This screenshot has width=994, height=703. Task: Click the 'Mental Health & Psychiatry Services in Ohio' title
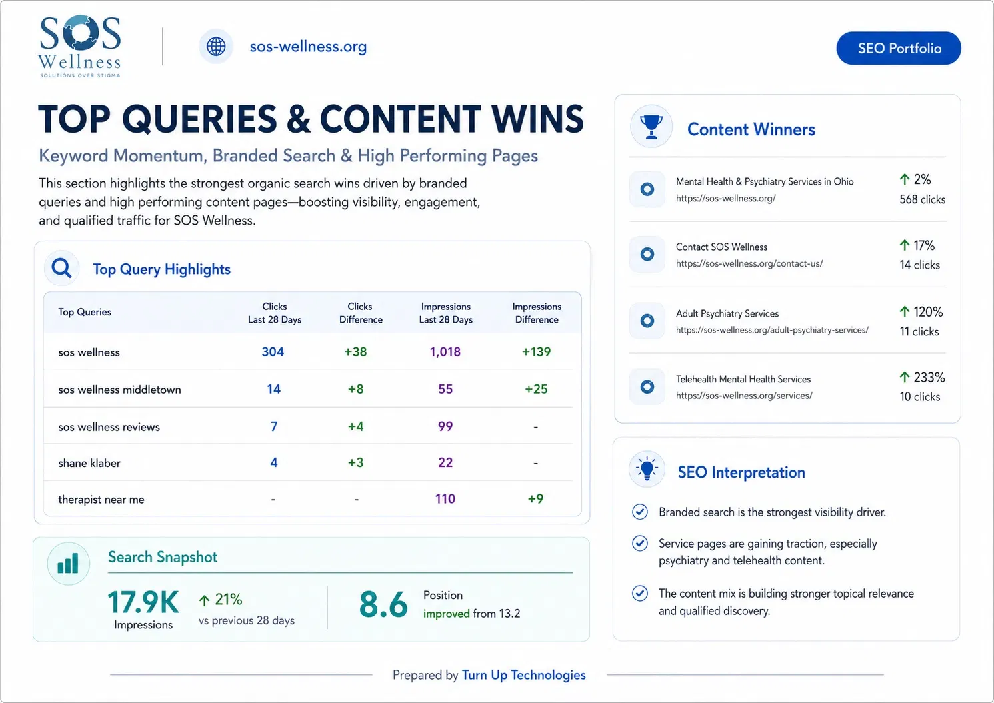click(x=765, y=181)
